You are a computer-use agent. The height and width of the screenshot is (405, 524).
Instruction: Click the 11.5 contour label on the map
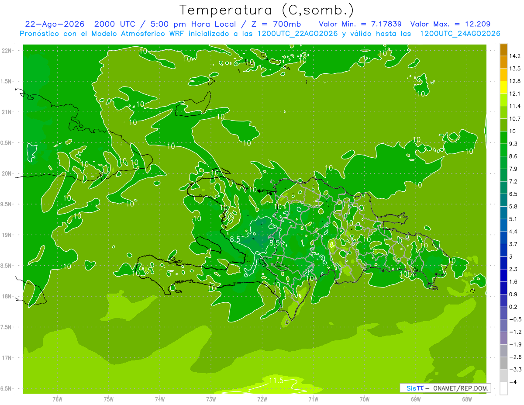point(276,381)
